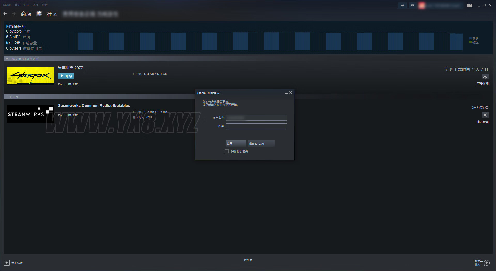Collapse the 已完成 section

click(7, 97)
